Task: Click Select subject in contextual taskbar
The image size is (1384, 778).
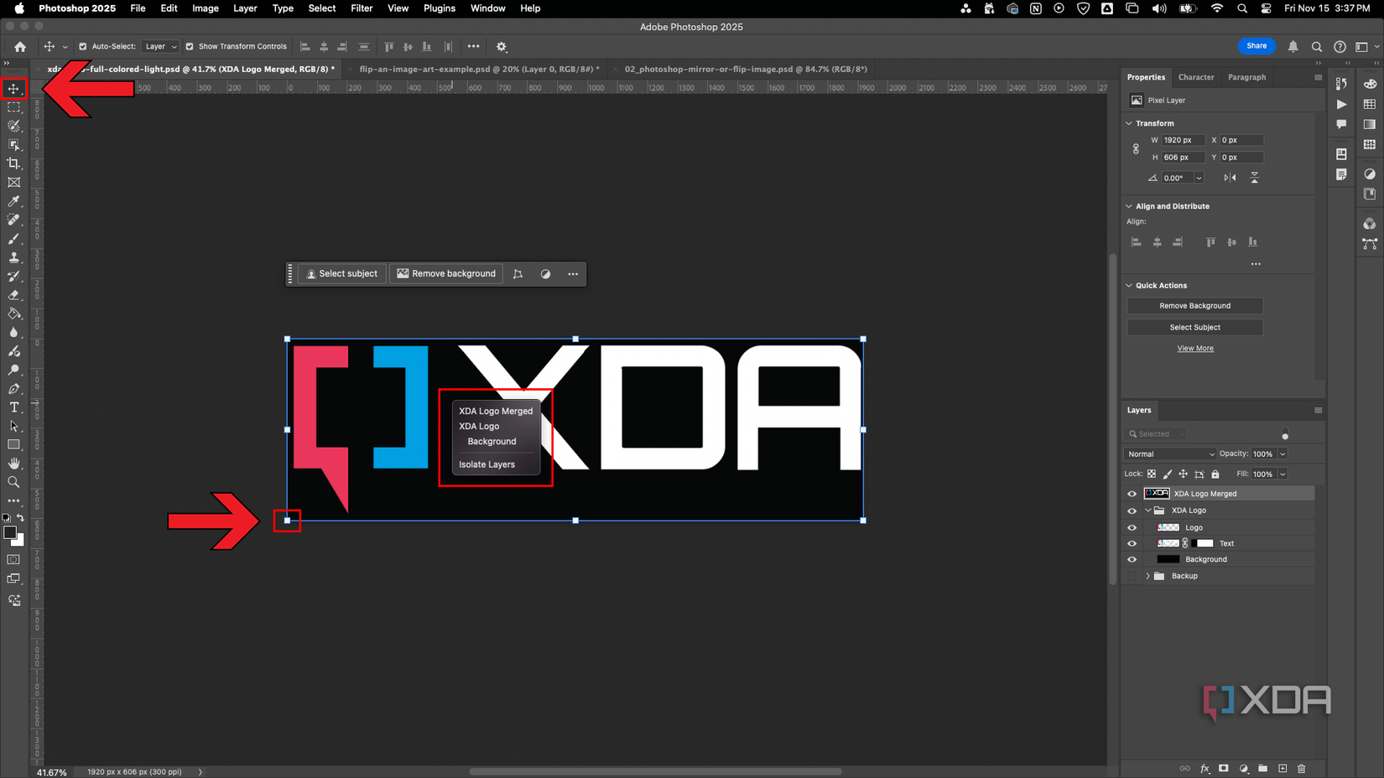Action: pyautogui.click(x=341, y=274)
